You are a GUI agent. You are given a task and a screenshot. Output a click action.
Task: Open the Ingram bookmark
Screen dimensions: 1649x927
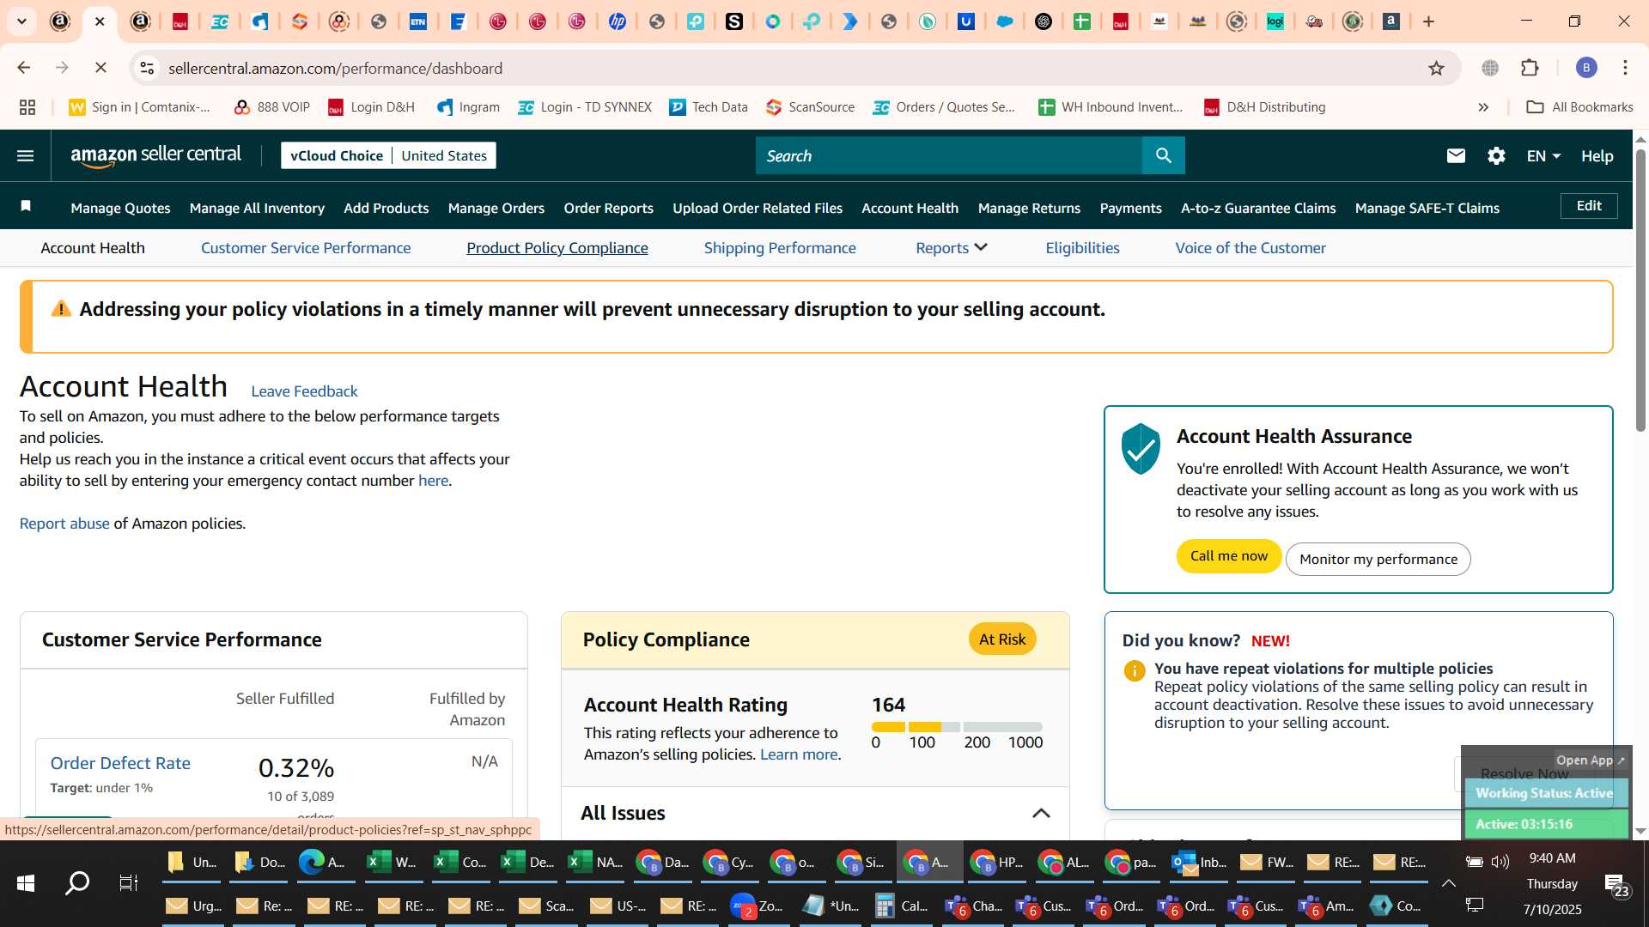(x=468, y=107)
